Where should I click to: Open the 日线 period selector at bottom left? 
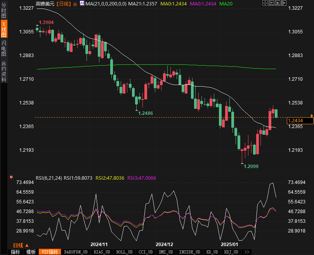pyautogui.click(x=18, y=245)
